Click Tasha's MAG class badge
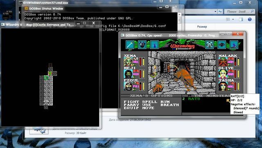 point(230,87)
